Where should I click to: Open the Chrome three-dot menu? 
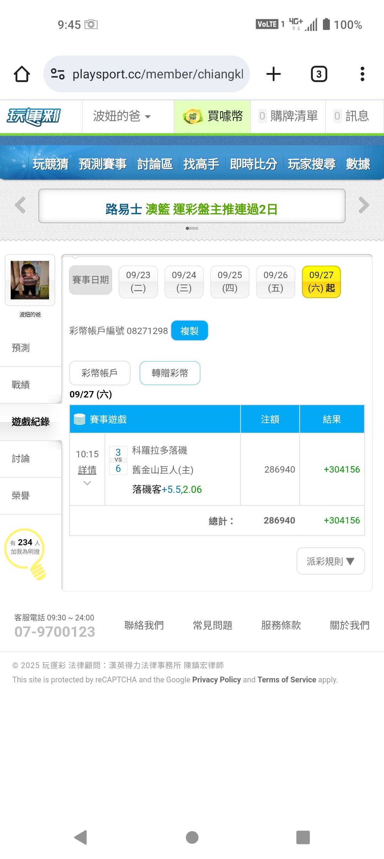coord(362,74)
